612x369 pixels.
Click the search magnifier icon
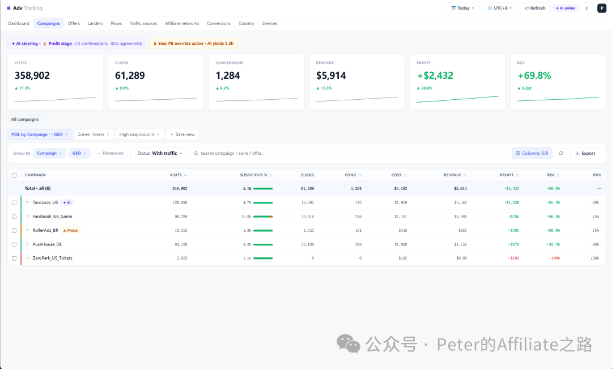196,154
